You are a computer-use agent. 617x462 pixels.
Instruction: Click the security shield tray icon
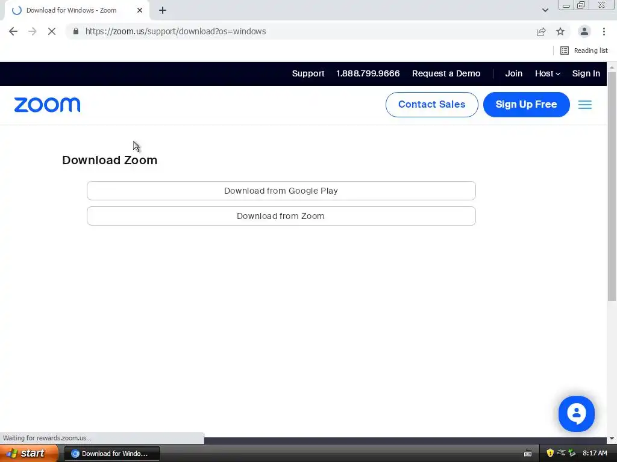coord(550,453)
